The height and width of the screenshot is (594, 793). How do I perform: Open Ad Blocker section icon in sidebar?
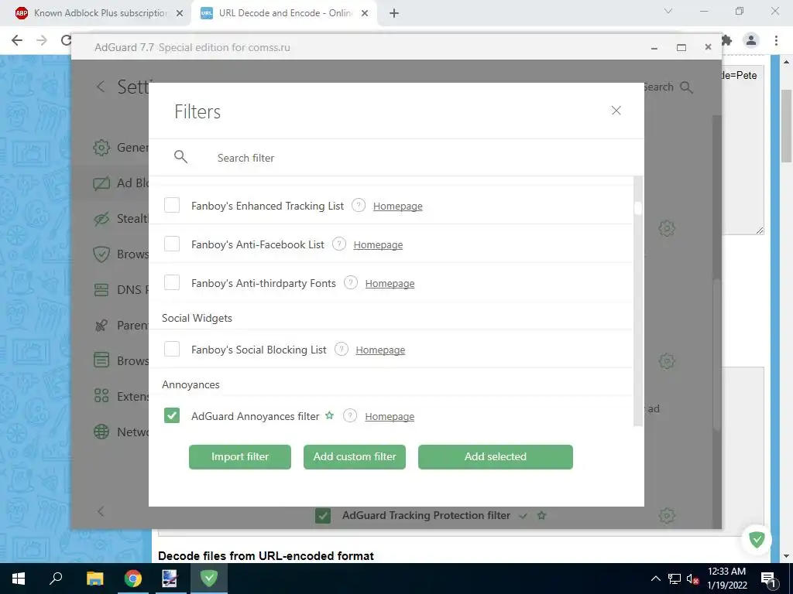[x=101, y=183]
